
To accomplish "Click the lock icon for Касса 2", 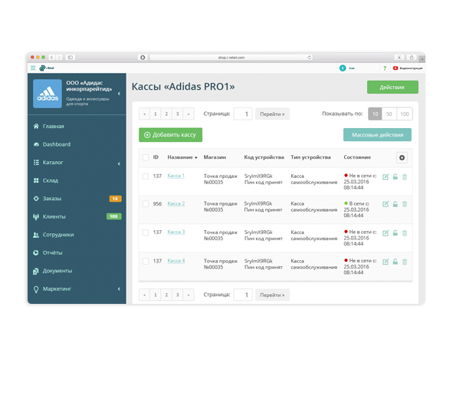I will tap(396, 204).
